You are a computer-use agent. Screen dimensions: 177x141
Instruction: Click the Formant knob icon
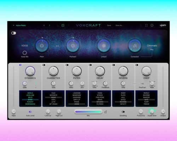click(x=73, y=45)
